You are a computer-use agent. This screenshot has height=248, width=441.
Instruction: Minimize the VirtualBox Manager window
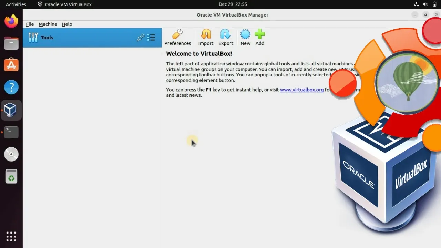(x=415, y=15)
